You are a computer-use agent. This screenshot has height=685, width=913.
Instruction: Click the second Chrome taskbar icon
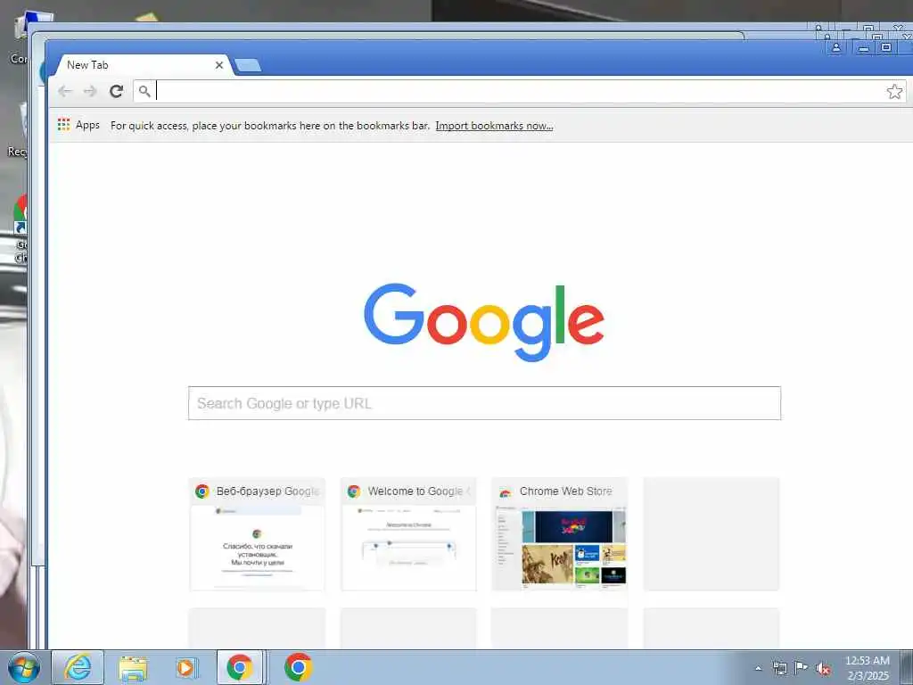298,667
